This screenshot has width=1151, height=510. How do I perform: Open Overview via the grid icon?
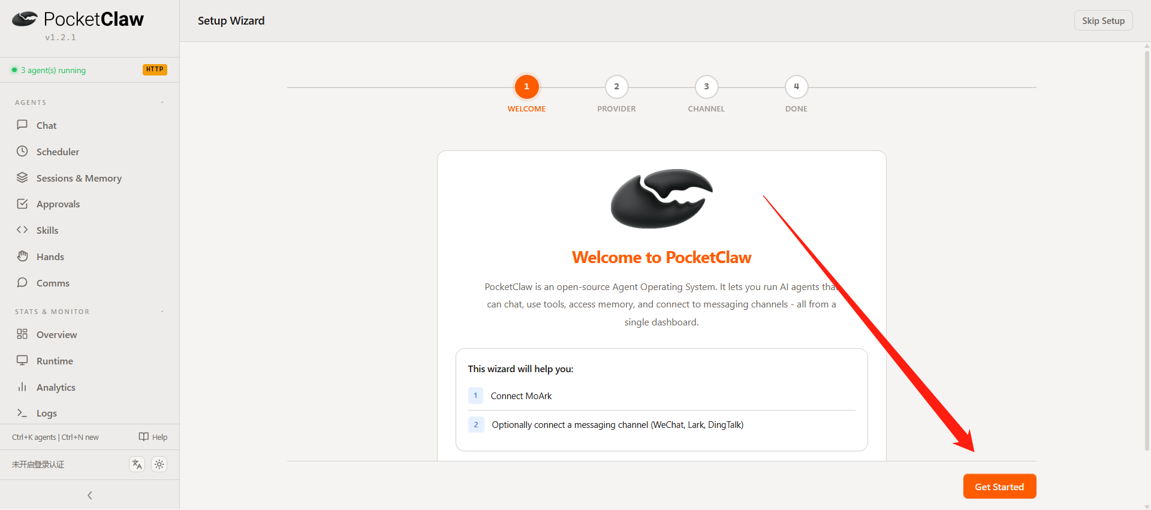(x=22, y=334)
